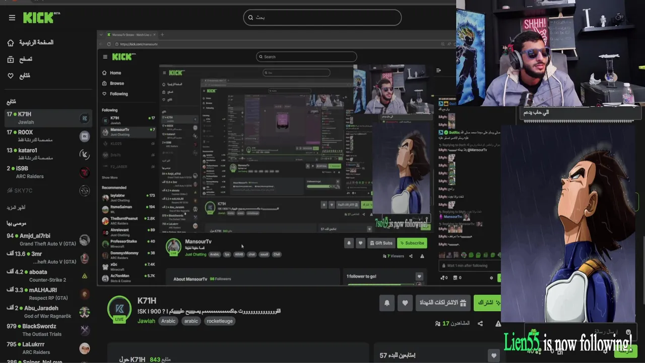This screenshot has width=645, height=363.
Task: Open الصفحة الرئيسية home in outer sidebar
Action: (x=31, y=43)
